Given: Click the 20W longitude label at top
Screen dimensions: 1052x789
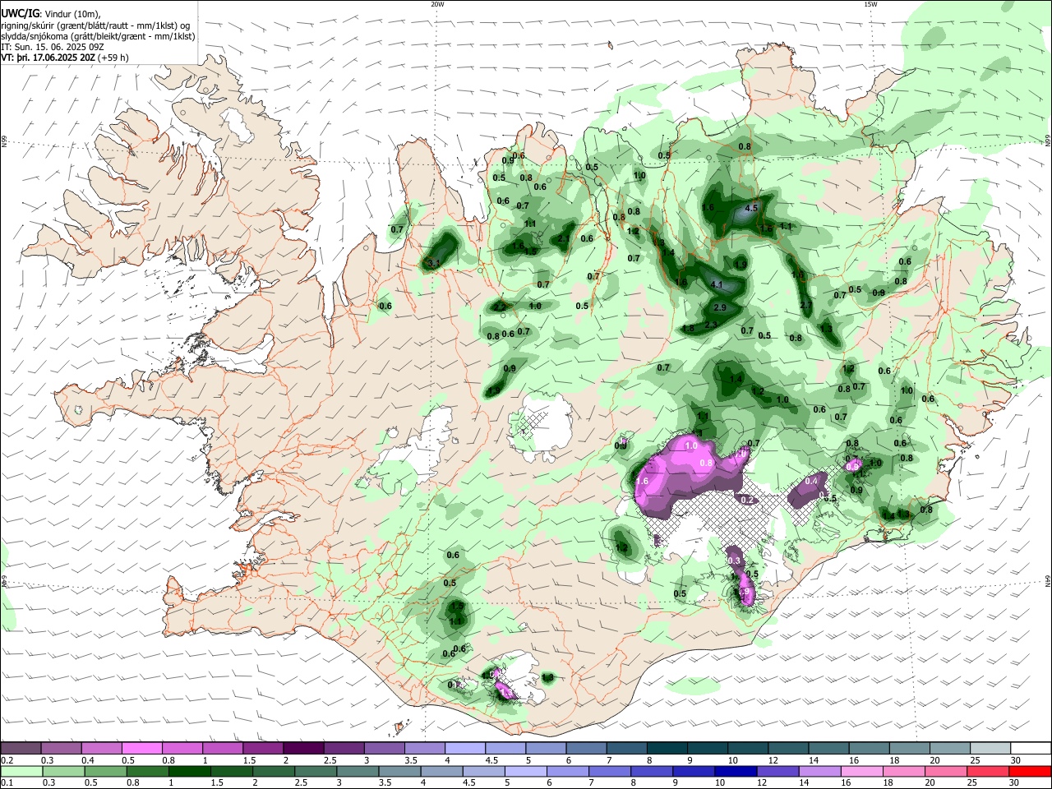Looking at the screenshot, I should (437, 4).
